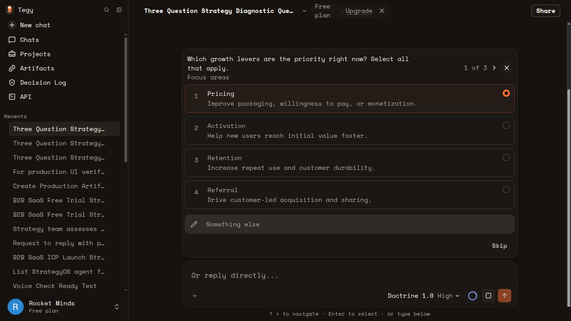Click the Chats speech bubble icon
Screen dimensions: 571x321
click(12, 40)
